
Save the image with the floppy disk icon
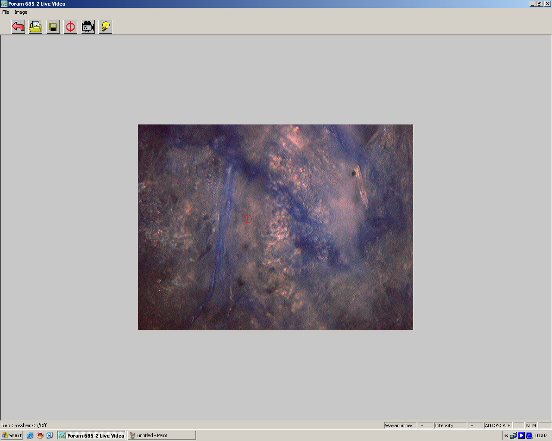53,27
